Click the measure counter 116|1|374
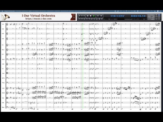This screenshot has width=163, height=122. (117, 16)
